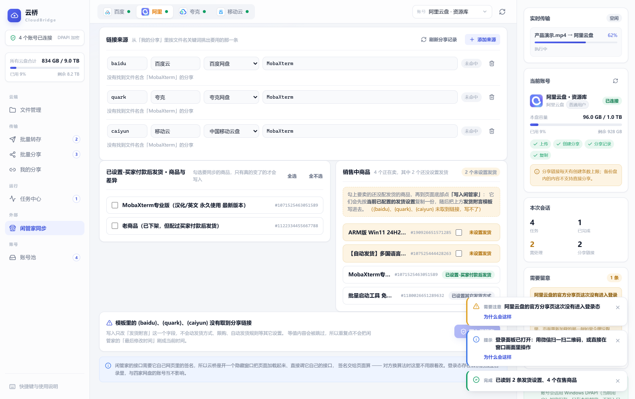This screenshot has width=635, height=399.
Task: Open the 夸克网盘 drive type dropdown
Action: (x=231, y=97)
